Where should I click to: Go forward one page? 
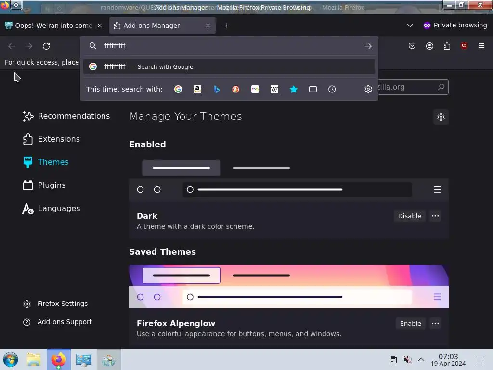pos(29,46)
